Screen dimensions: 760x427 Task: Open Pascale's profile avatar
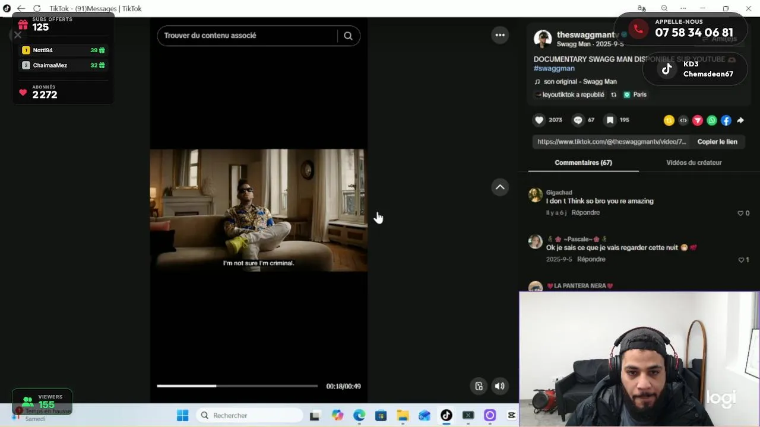[536, 241]
